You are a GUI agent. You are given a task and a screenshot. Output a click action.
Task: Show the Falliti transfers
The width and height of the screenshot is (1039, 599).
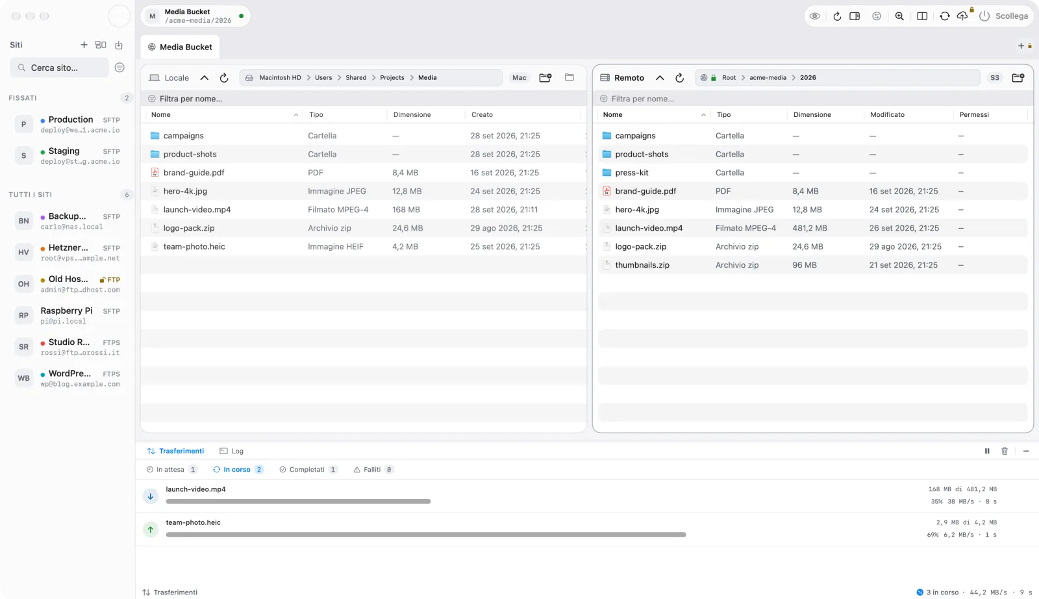click(373, 470)
